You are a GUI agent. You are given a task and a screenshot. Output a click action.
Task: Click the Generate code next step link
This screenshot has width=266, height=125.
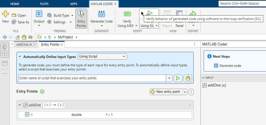[230, 66]
